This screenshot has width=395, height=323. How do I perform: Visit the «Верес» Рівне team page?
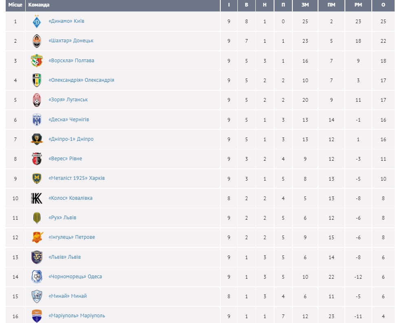pyautogui.click(x=65, y=159)
